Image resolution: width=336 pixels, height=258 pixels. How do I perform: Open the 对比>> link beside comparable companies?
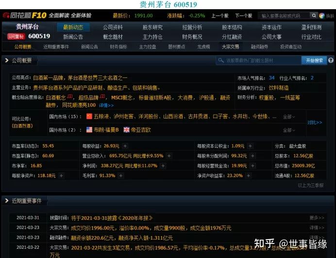click(x=315, y=122)
